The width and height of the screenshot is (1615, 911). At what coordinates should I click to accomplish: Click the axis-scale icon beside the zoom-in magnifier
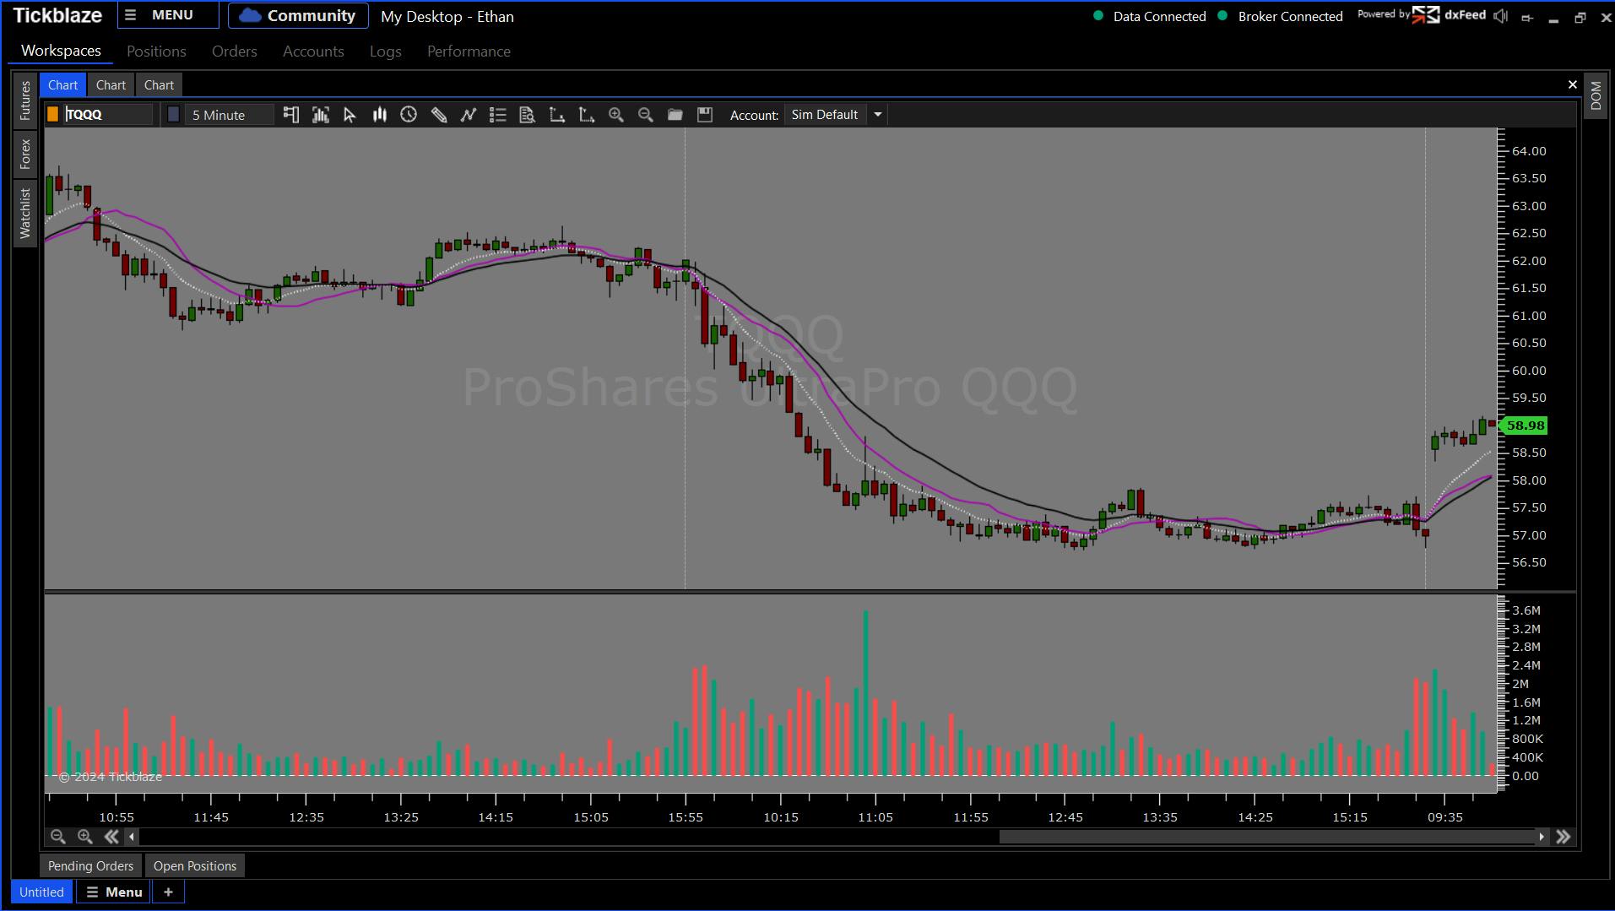(587, 115)
